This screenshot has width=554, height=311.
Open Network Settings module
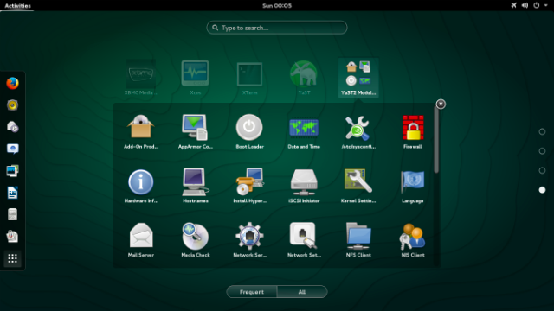coord(304,240)
